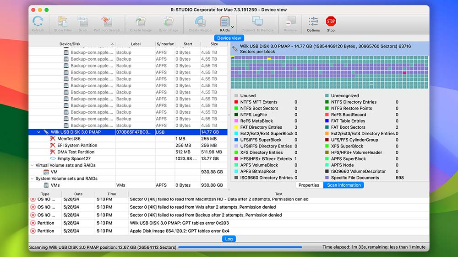Click the HFS/HFS+ BTree+ Extents legend label
This screenshot has width=458, height=257.
[266, 159]
